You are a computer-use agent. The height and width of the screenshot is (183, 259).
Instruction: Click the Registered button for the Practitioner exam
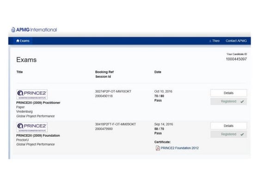pos(228,102)
